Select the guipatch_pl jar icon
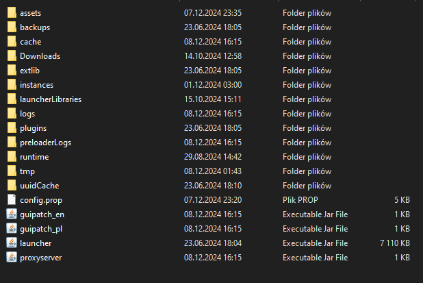 [11, 228]
